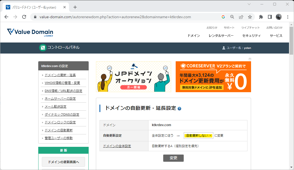Click the user silhouette icon beside ユーザー名

point(224,48)
